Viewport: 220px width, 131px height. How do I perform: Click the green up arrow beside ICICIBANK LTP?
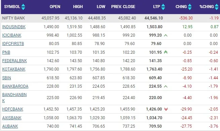click(166, 35)
